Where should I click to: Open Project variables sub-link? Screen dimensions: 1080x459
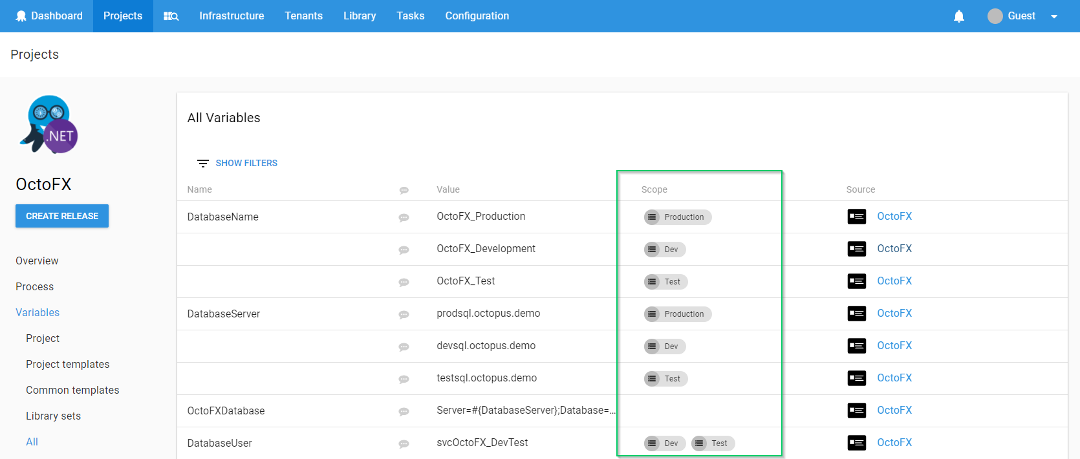(43, 338)
